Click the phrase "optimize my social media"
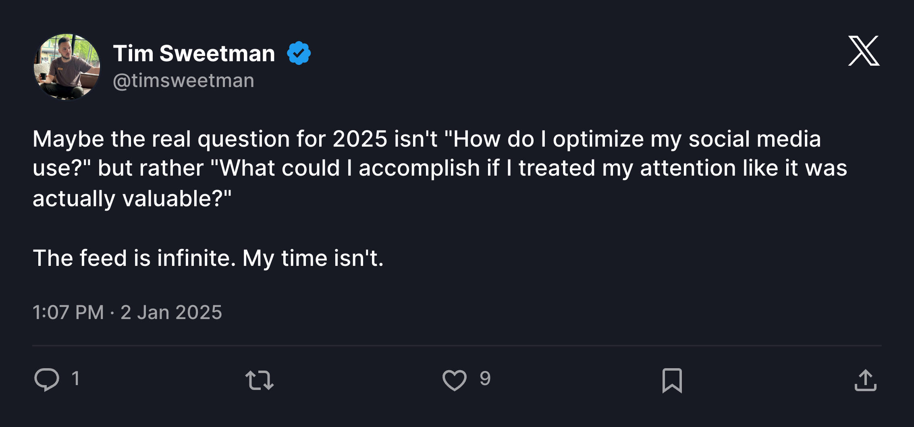 (687, 139)
